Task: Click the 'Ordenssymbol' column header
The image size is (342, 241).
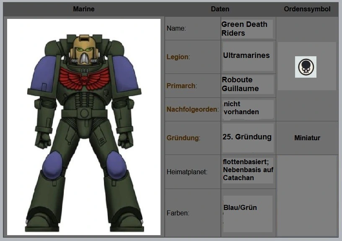Action: click(x=307, y=9)
